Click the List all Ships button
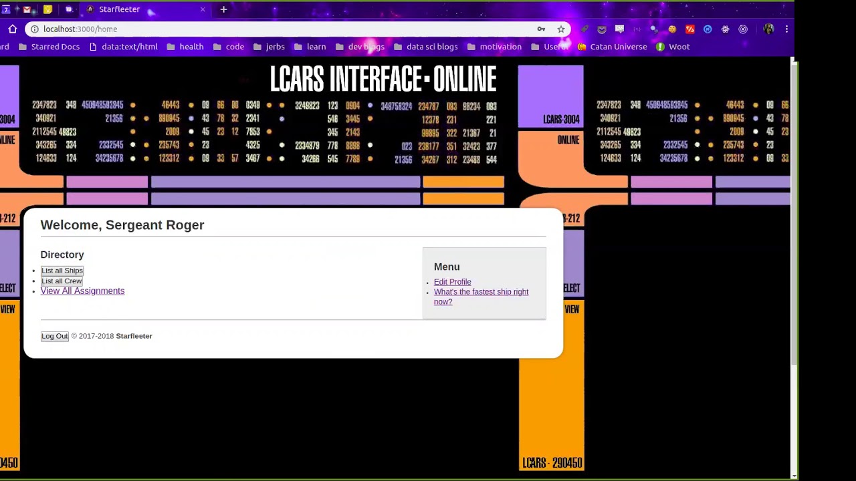Viewport: 856px width, 481px height. (62, 271)
